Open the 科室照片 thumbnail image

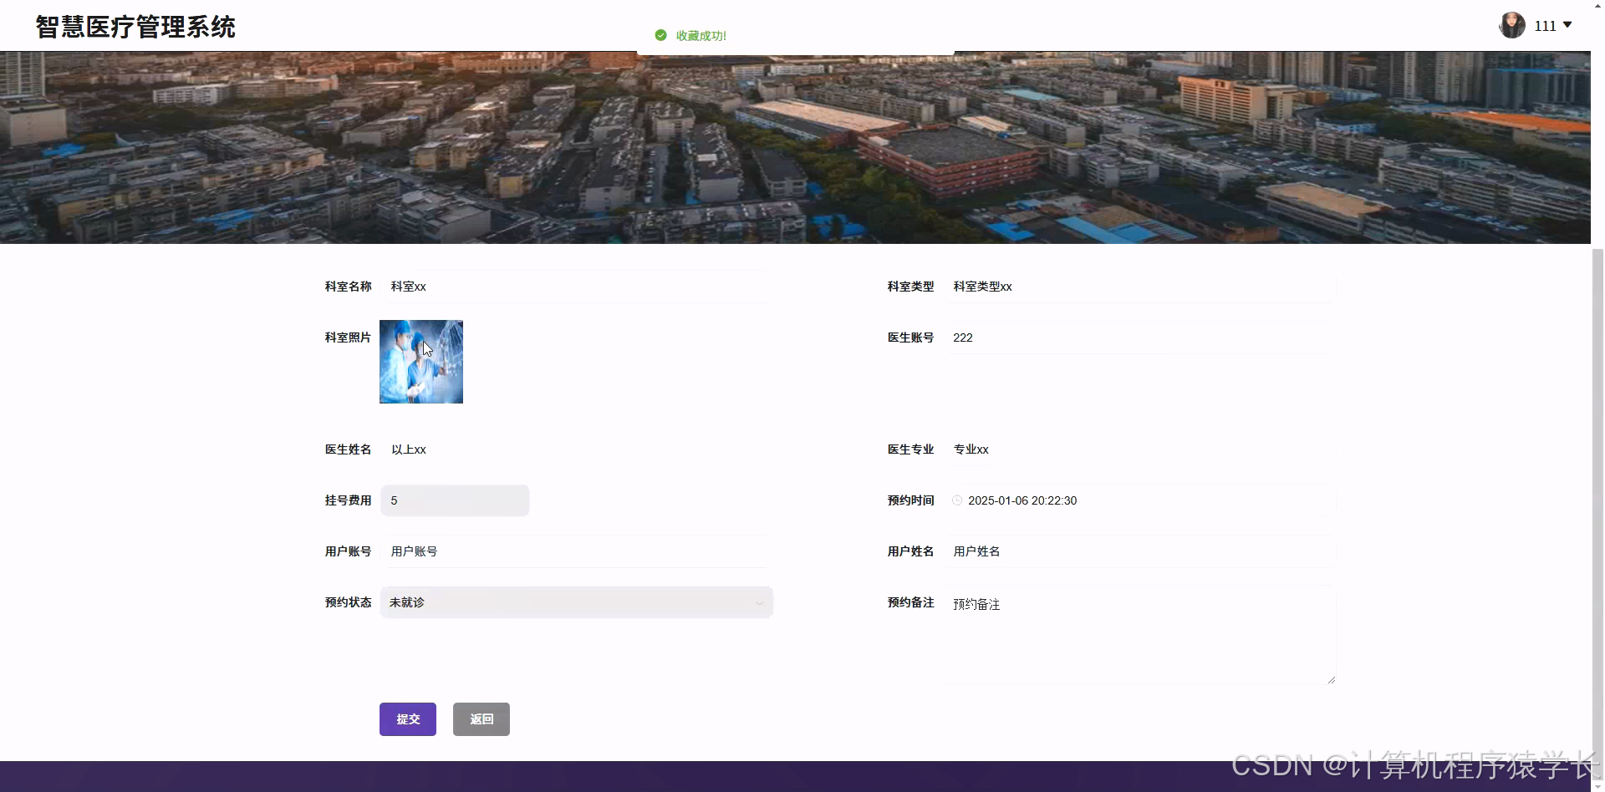[421, 362]
